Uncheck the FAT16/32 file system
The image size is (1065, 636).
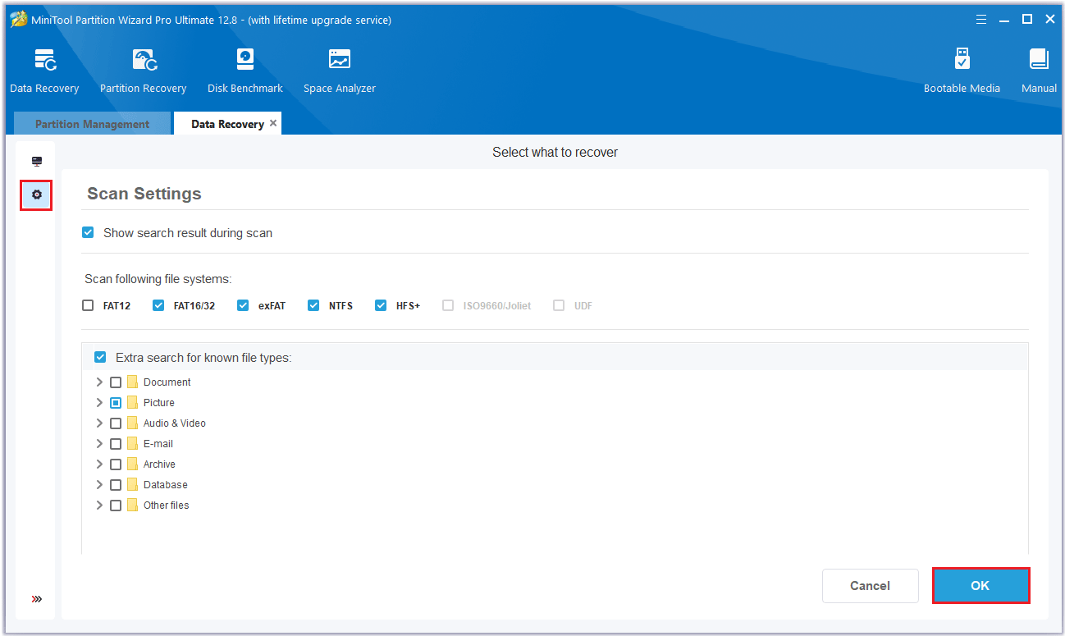pyautogui.click(x=158, y=305)
